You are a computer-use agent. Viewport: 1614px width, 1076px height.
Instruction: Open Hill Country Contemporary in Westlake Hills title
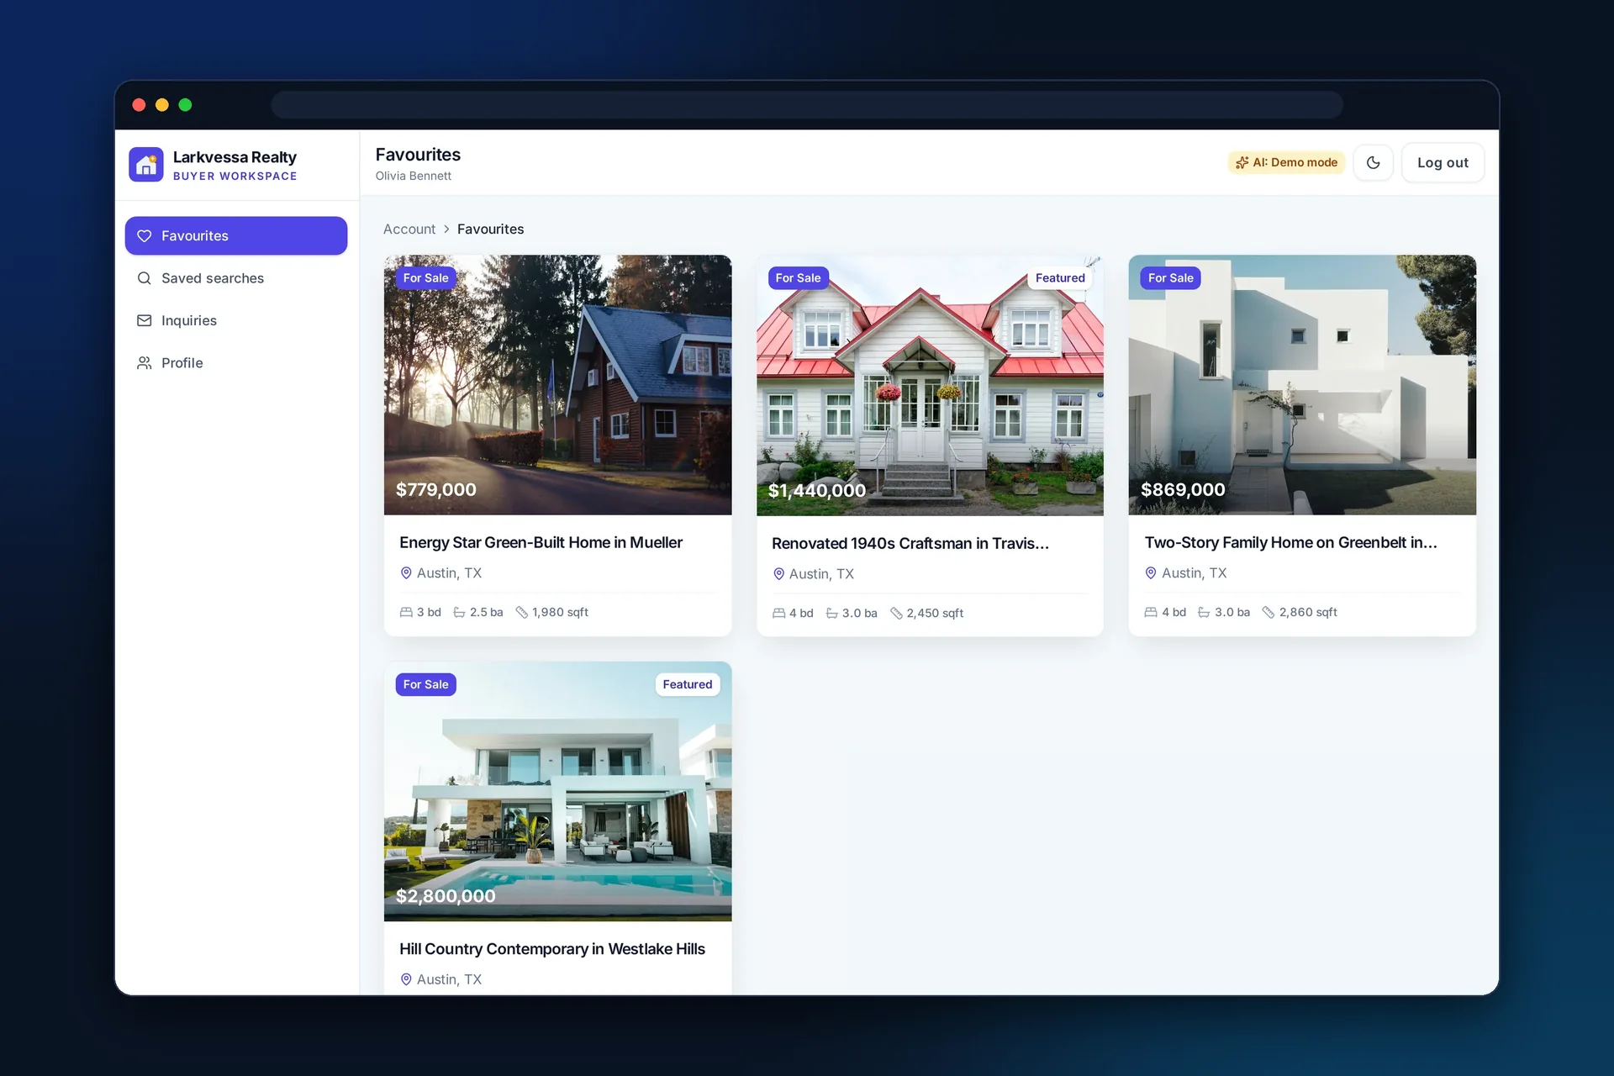click(552, 949)
